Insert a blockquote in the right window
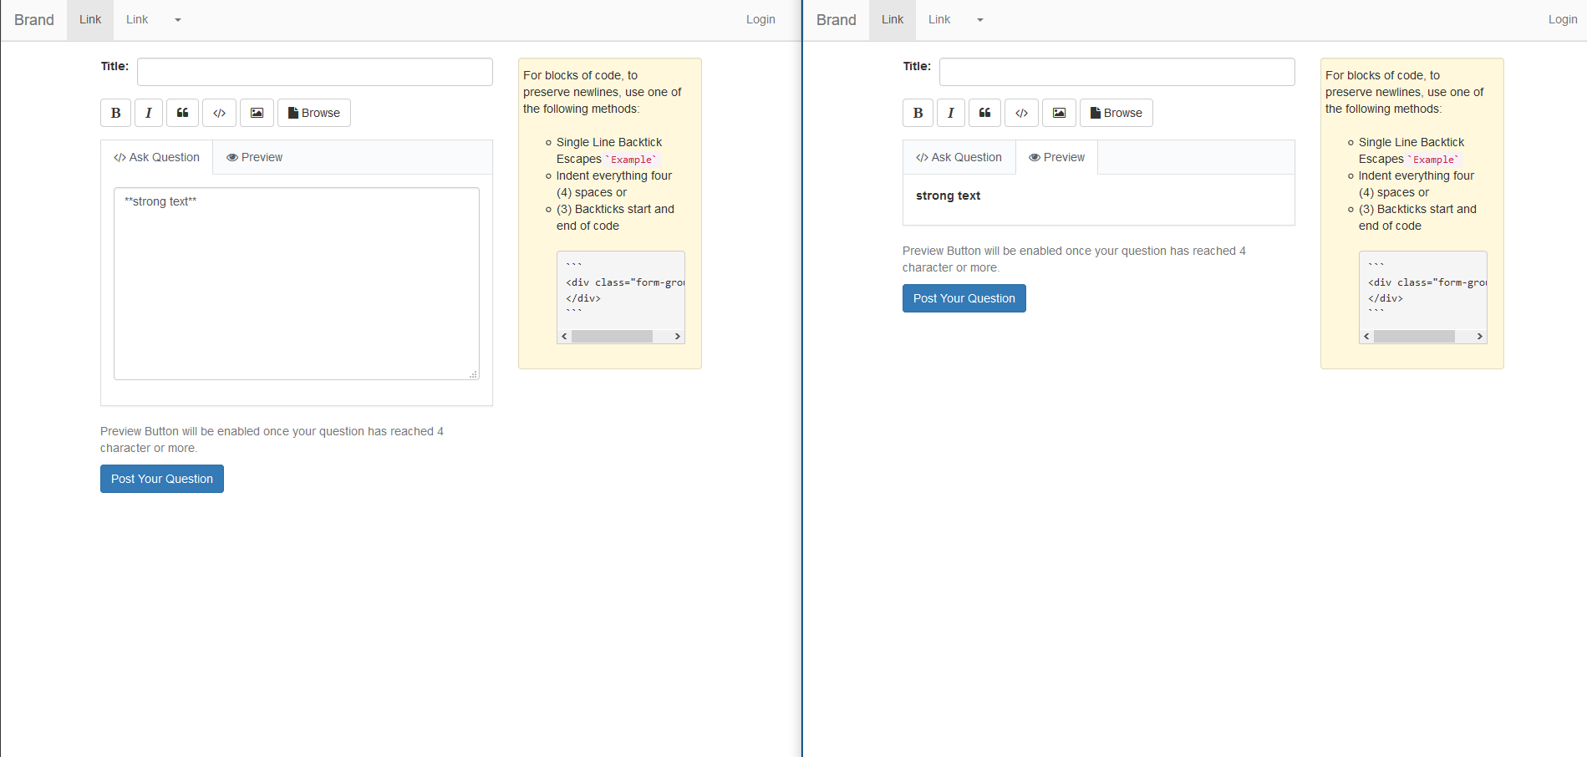The image size is (1587, 757). (x=984, y=113)
